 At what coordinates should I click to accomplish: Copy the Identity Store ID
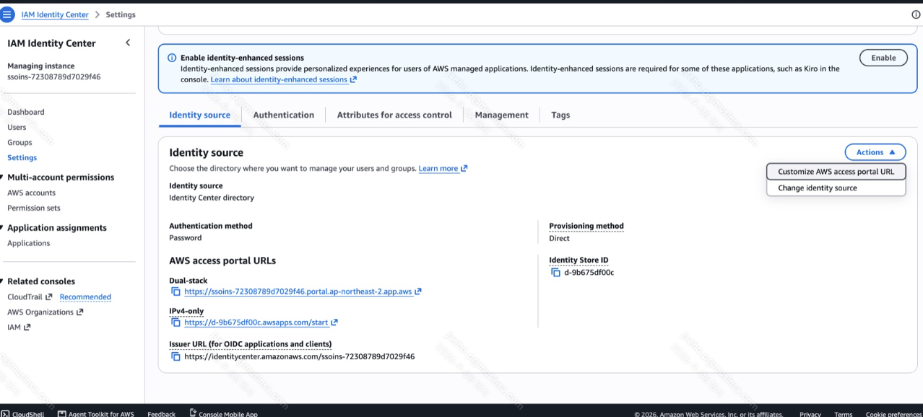point(555,273)
